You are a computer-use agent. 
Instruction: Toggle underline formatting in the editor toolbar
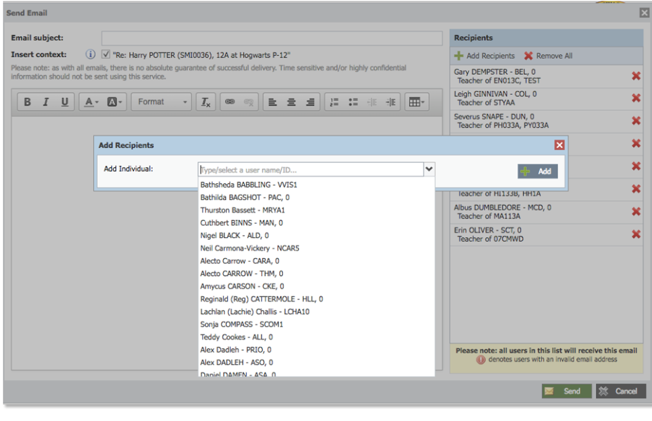click(x=65, y=102)
